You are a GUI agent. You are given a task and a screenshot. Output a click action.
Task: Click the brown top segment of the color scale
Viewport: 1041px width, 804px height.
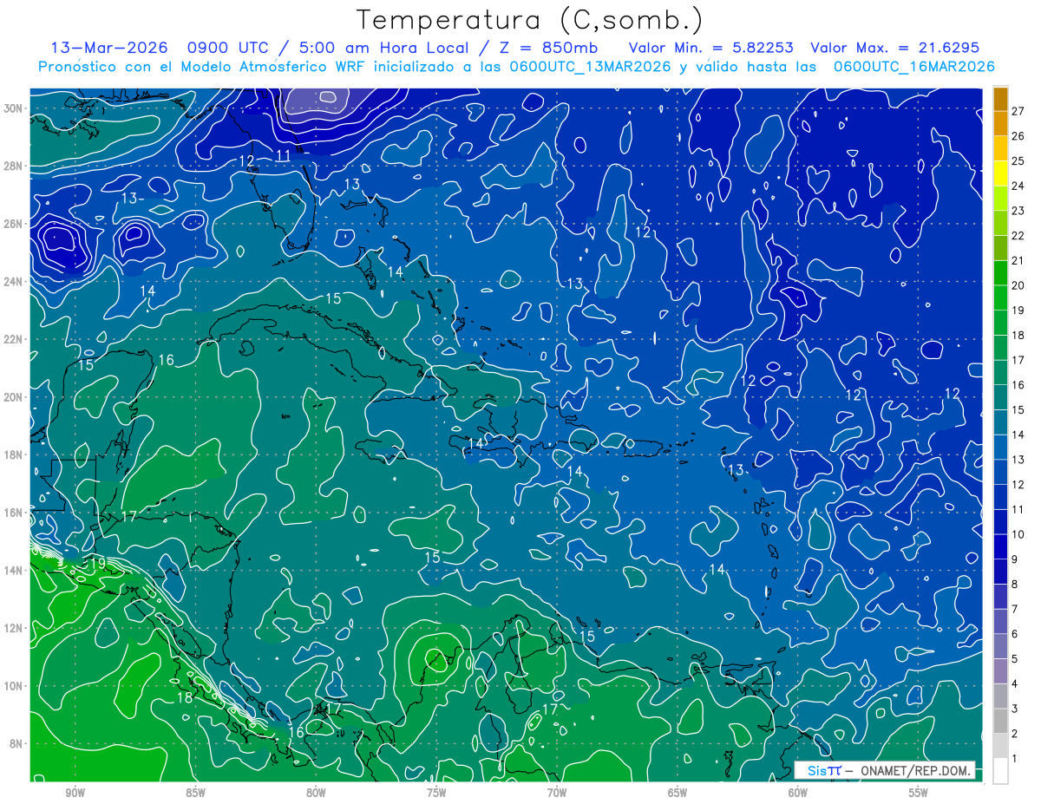(x=1000, y=100)
